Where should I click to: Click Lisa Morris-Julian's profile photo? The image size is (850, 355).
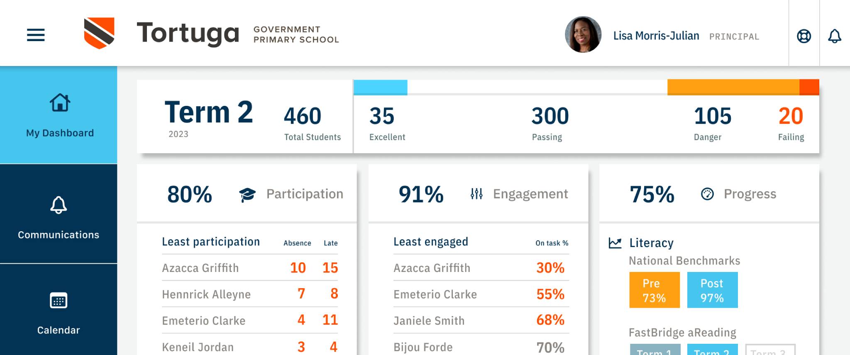(583, 35)
